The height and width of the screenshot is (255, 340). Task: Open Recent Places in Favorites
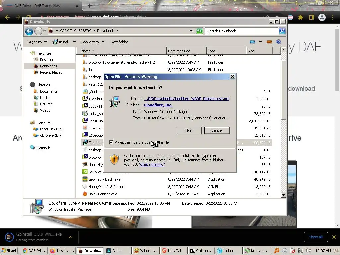pyautogui.click(x=51, y=72)
